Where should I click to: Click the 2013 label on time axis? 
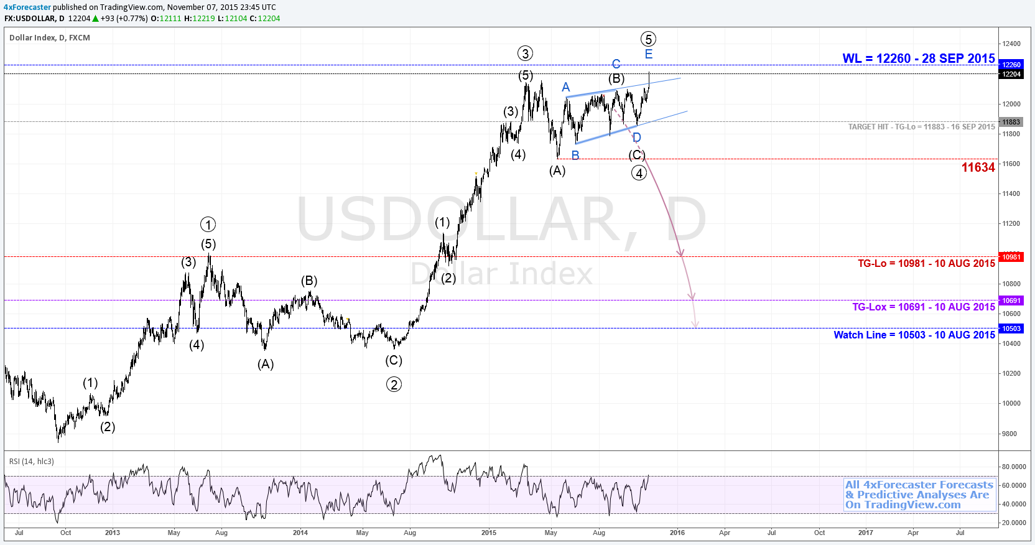[x=113, y=533]
